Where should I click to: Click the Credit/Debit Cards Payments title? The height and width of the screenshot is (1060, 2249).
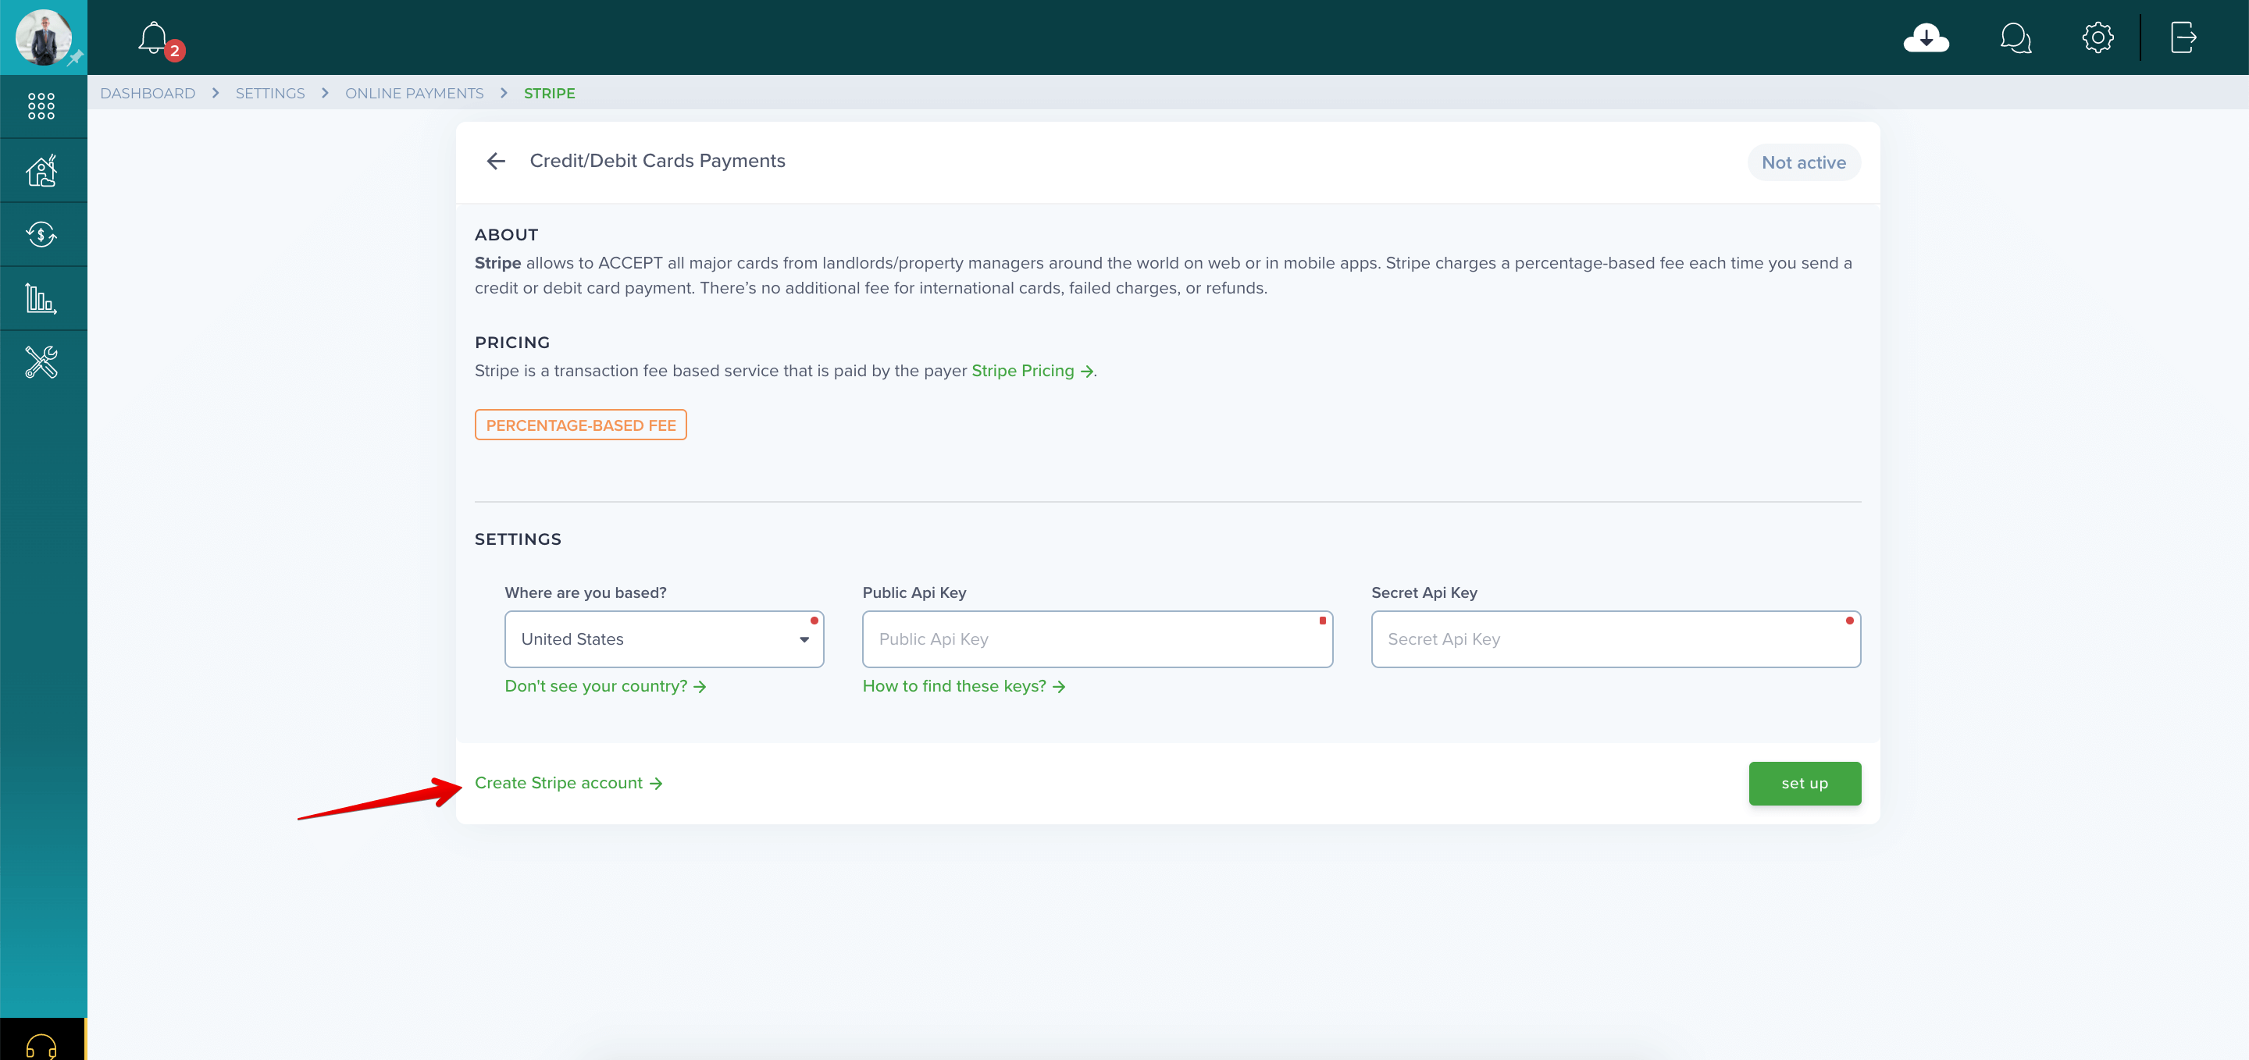(x=658, y=161)
